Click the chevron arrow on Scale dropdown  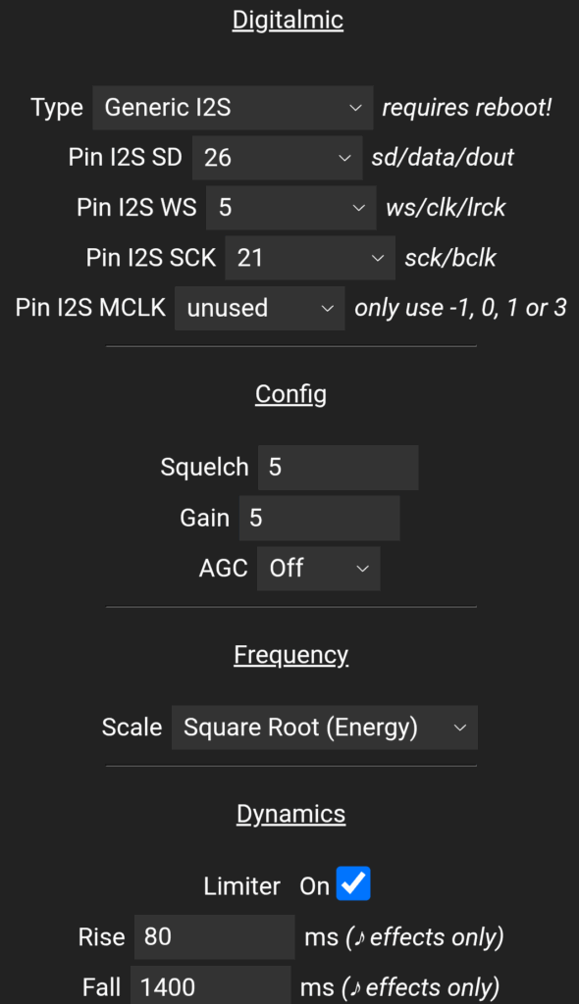459,728
